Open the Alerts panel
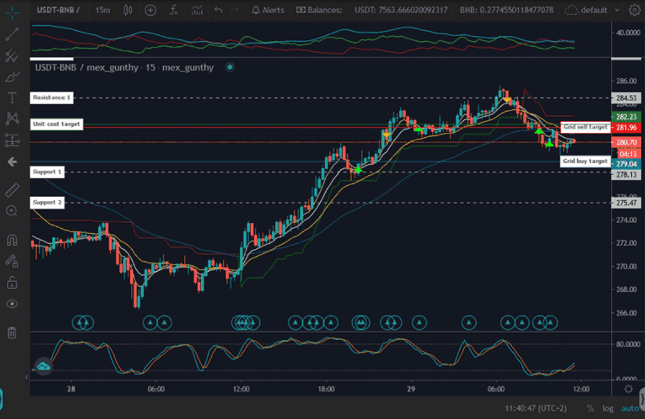This screenshot has height=419, width=645. [x=267, y=10]
